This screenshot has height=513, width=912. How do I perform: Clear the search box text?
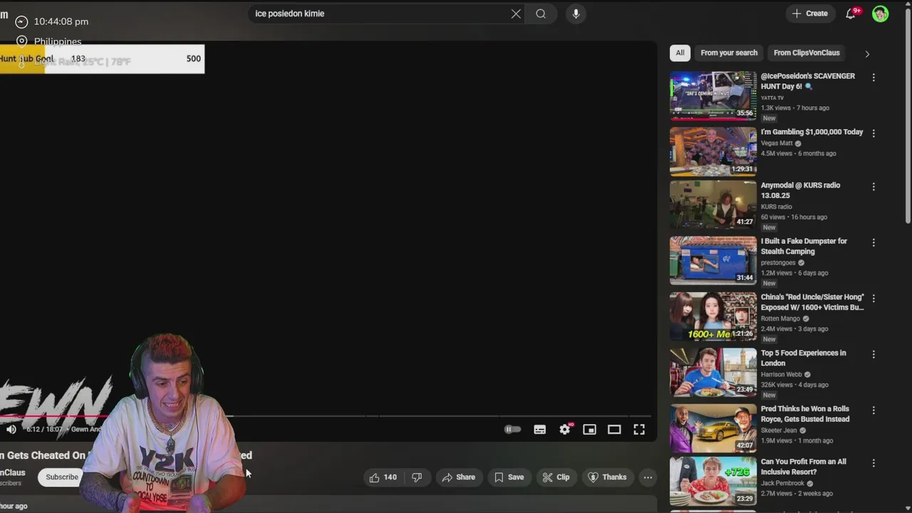click(x=516, y=14)
